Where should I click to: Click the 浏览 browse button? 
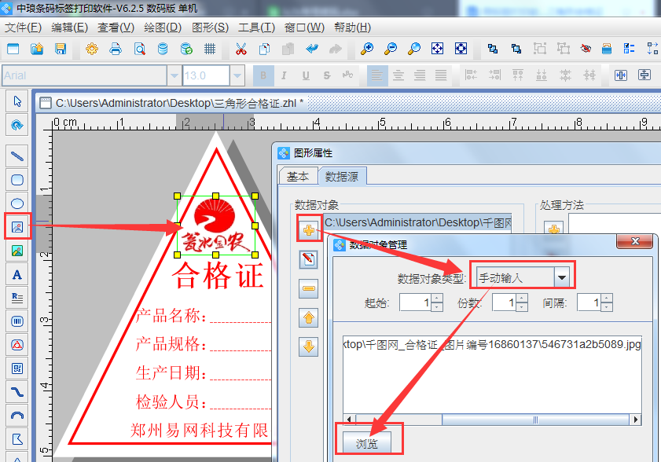coord(368,443)
